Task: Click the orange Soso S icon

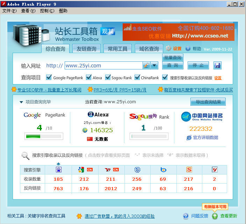Action: (189, 170)
